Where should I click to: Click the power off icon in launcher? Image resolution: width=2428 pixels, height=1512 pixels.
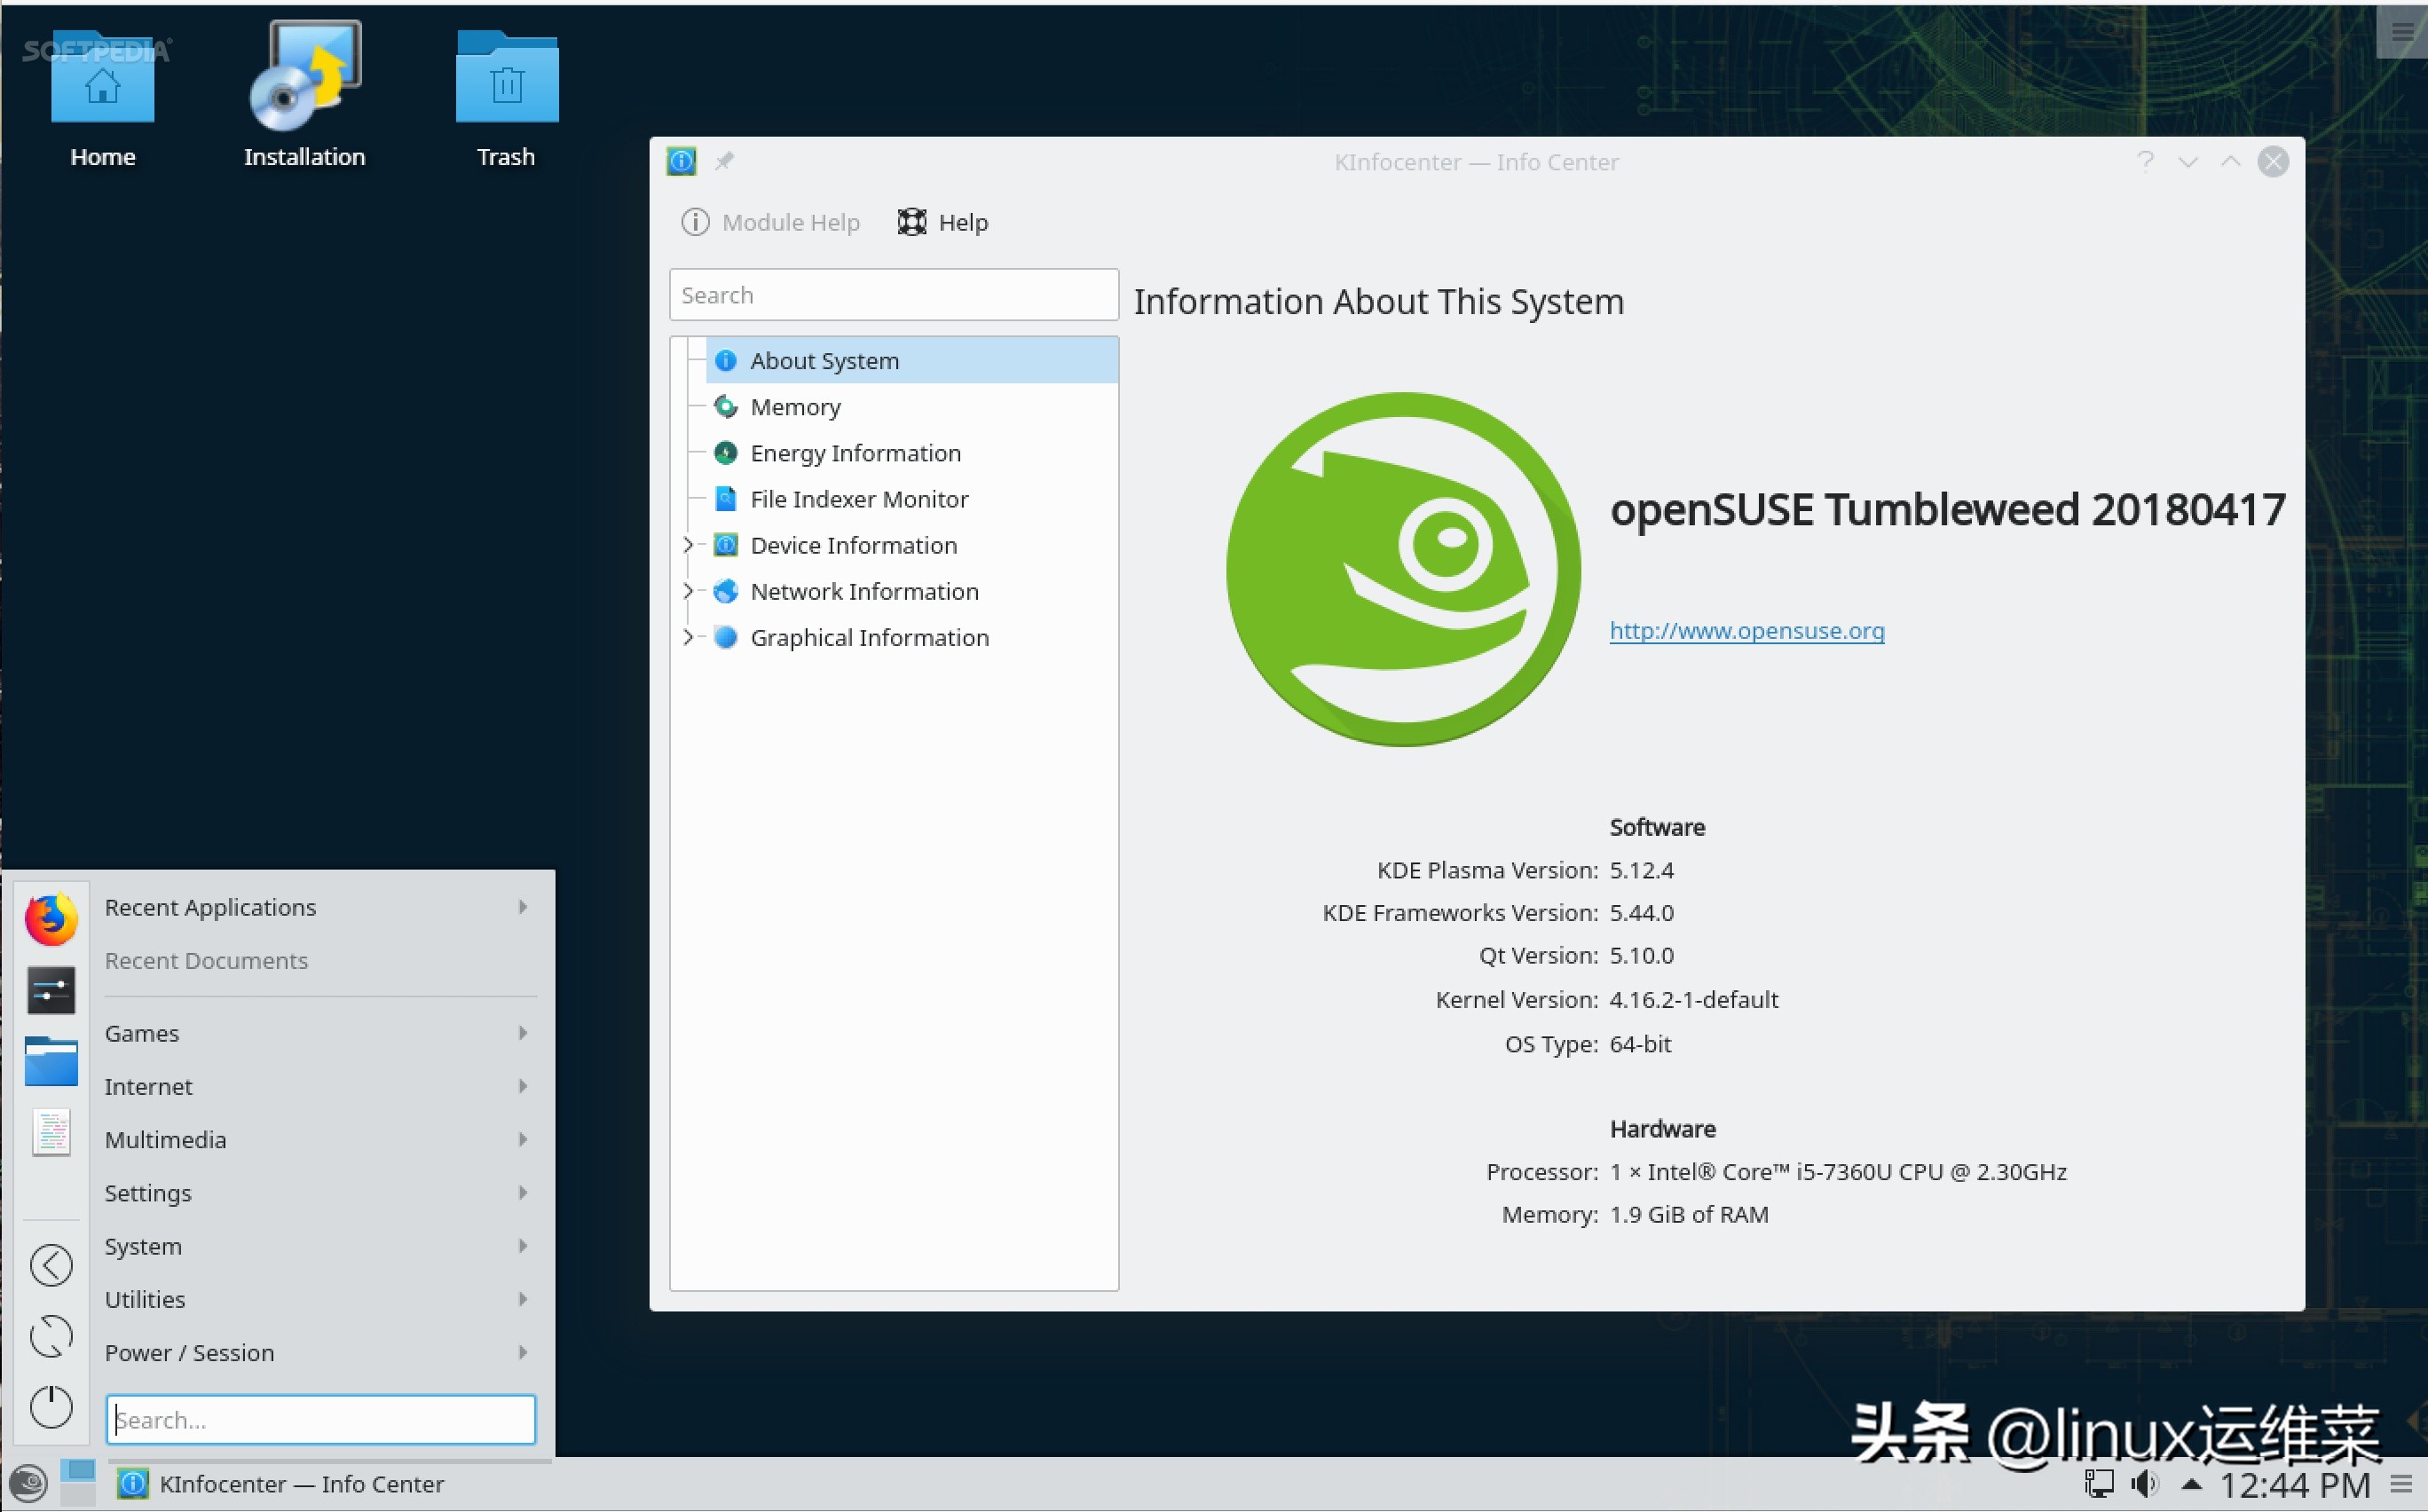[x=51, y=1407]
